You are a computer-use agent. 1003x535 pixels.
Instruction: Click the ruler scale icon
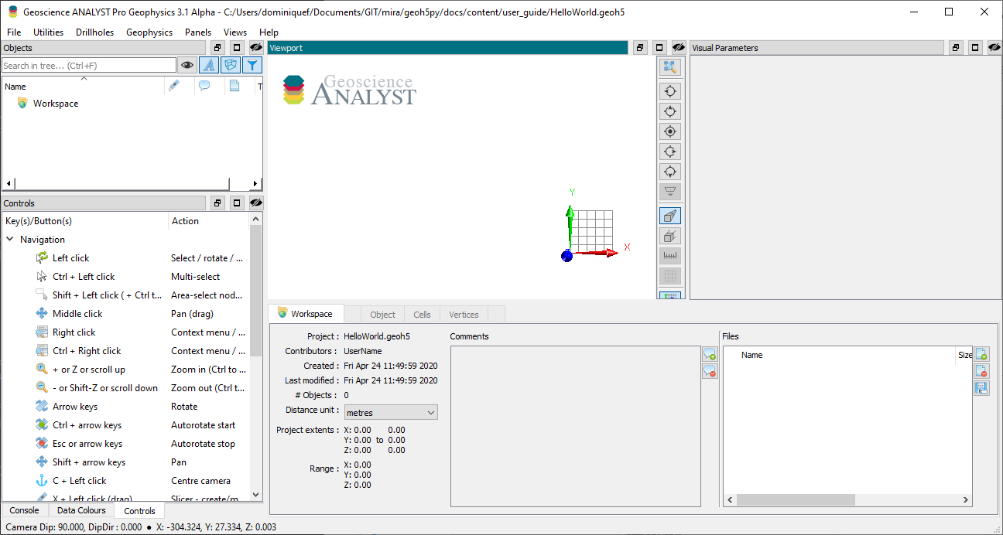670,256
